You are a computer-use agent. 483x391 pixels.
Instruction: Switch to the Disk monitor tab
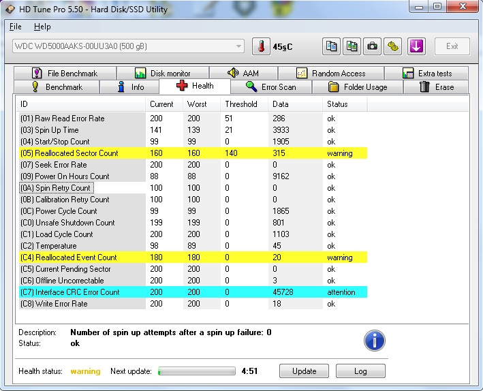point(163,74)
